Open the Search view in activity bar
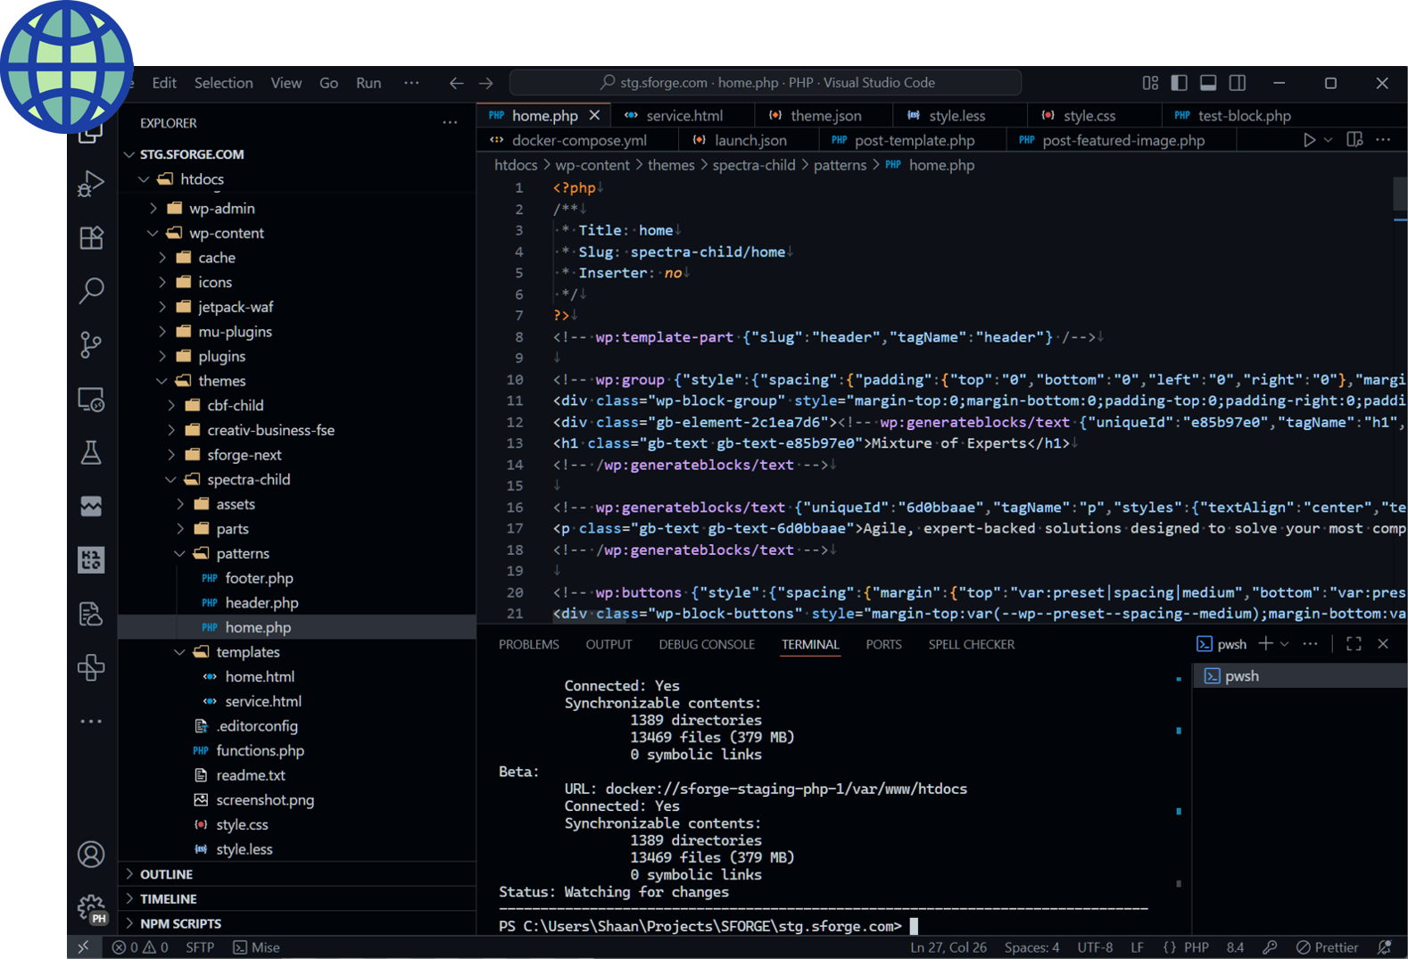This screenshot has height=959, width=1408. [91, 291]
